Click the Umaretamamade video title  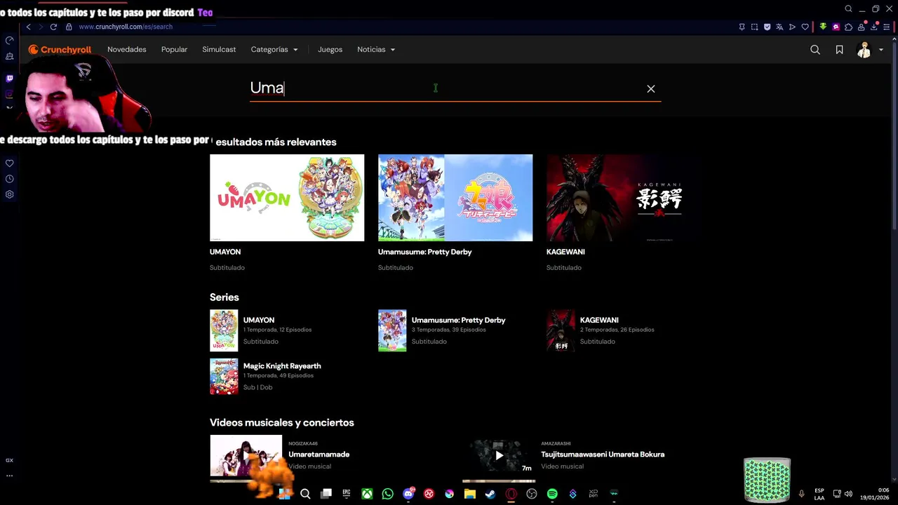coord(319,454)
